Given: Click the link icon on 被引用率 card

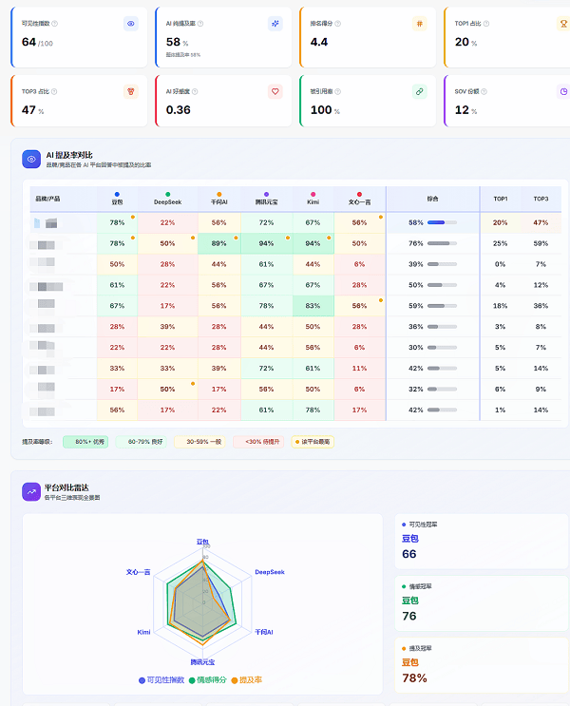Looking at the screenshot, I should click(419, 91).
